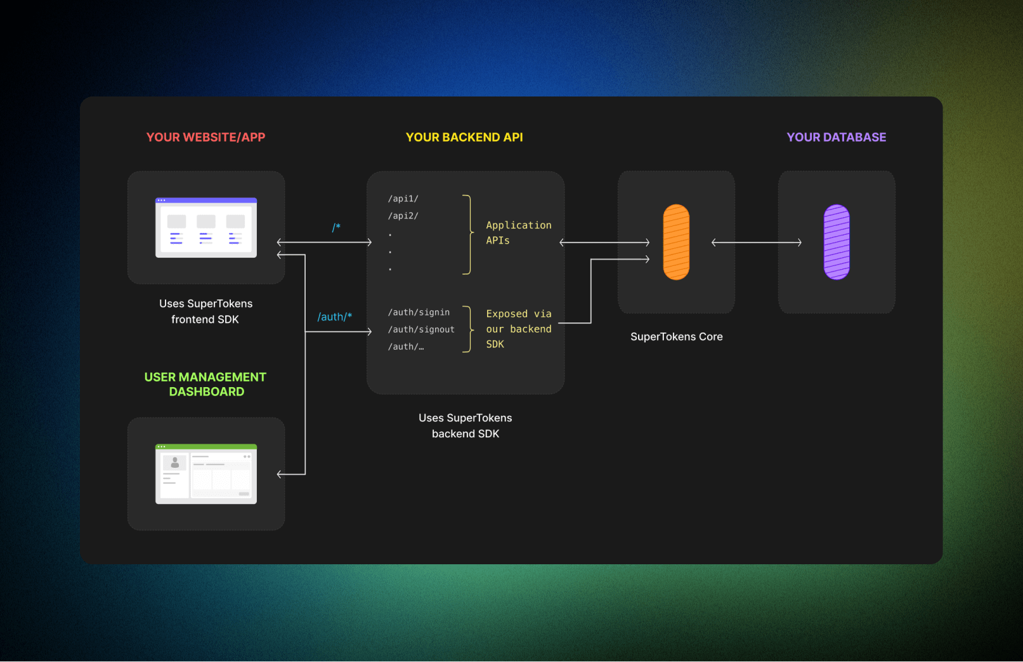Click the YOUR BACKEND API heading
The image size is (1023, 662).
[x=464, y=137]
